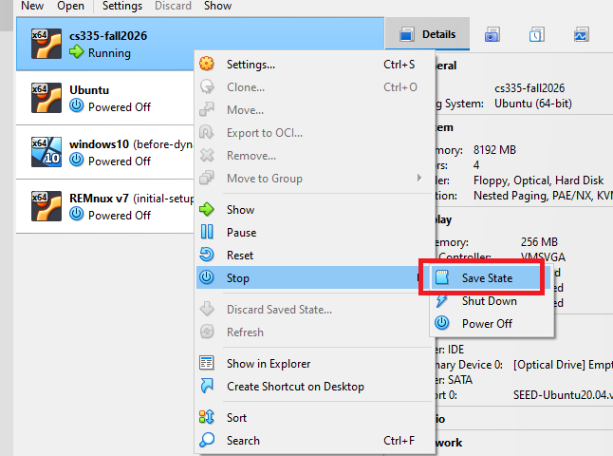This screenshot has height=456, width=613.
Task: Select Create Shortcut on Desktop
Action: (294, 387)
